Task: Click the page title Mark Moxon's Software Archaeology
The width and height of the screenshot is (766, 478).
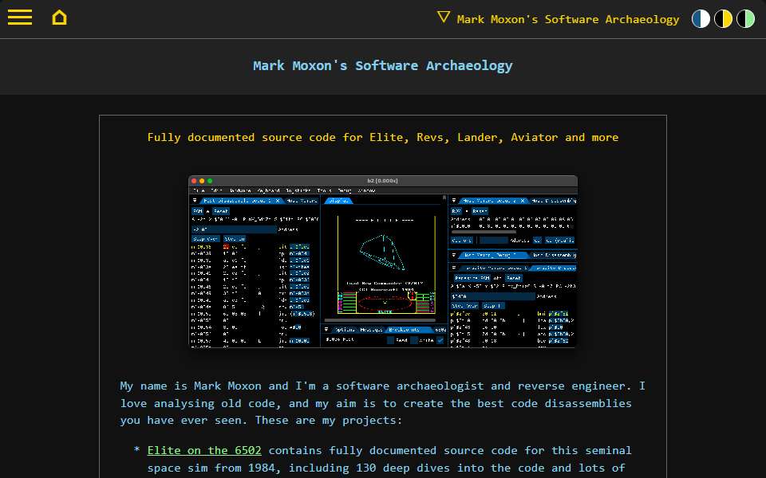Action: pos(383,65)
